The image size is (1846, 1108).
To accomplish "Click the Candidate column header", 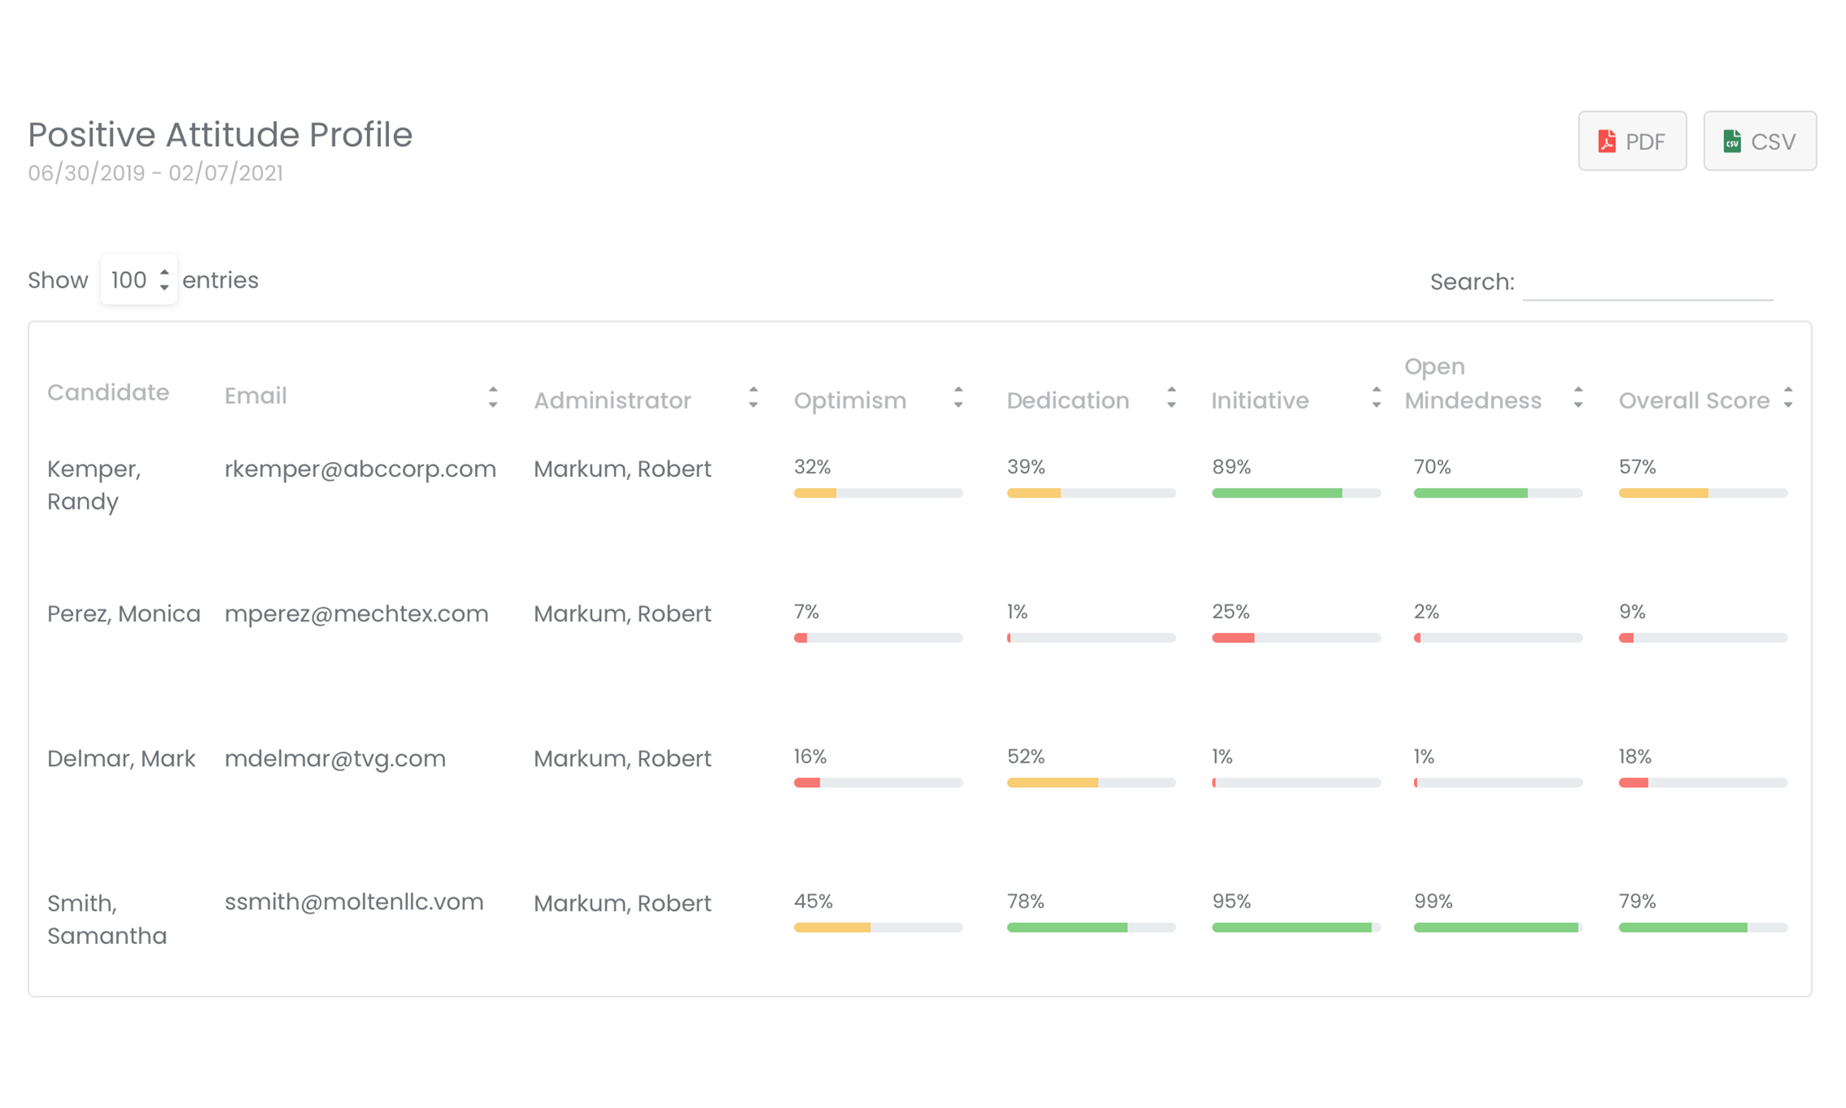I will point(108,392).
